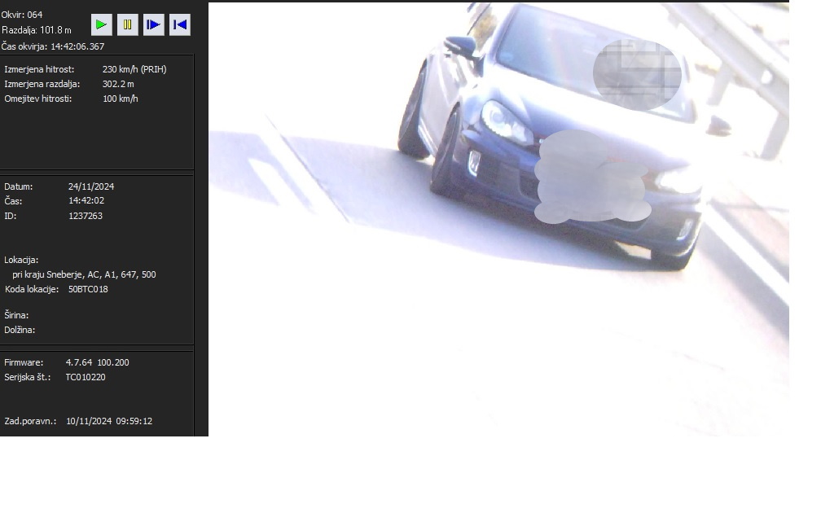This screenshot has width=821, height=513.
Task: Select the speed limit value 100 km/h
Action: (x=120, y=99)
